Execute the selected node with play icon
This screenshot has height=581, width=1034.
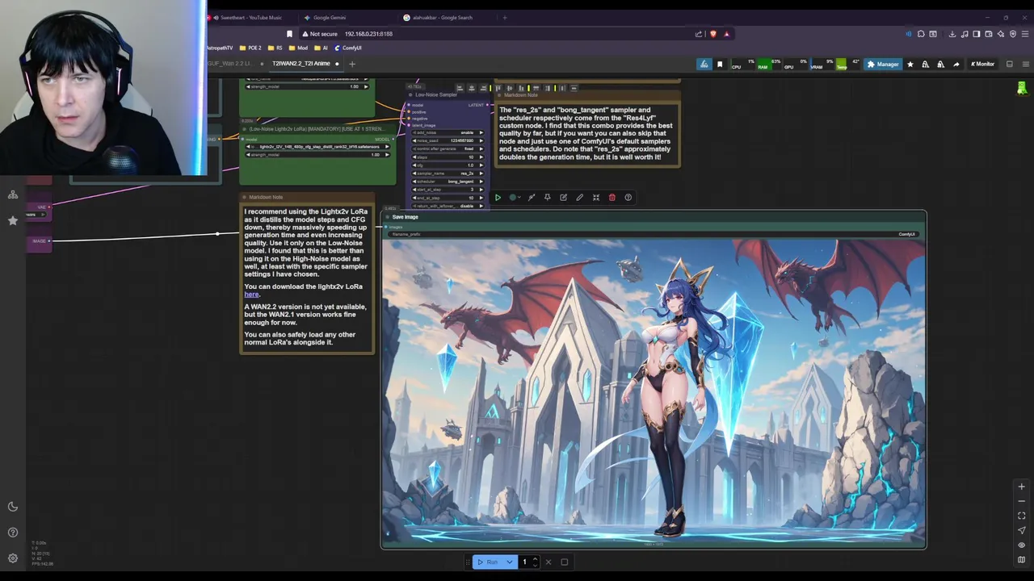tap(498, 198)
